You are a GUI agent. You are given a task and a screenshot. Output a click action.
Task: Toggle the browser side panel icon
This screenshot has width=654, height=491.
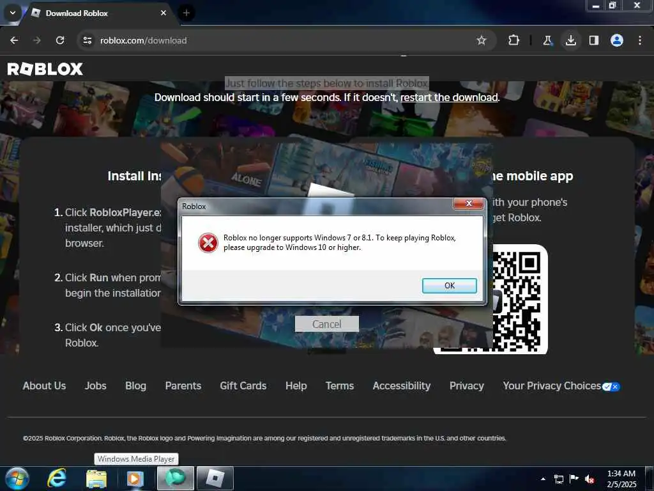(593, 40)
